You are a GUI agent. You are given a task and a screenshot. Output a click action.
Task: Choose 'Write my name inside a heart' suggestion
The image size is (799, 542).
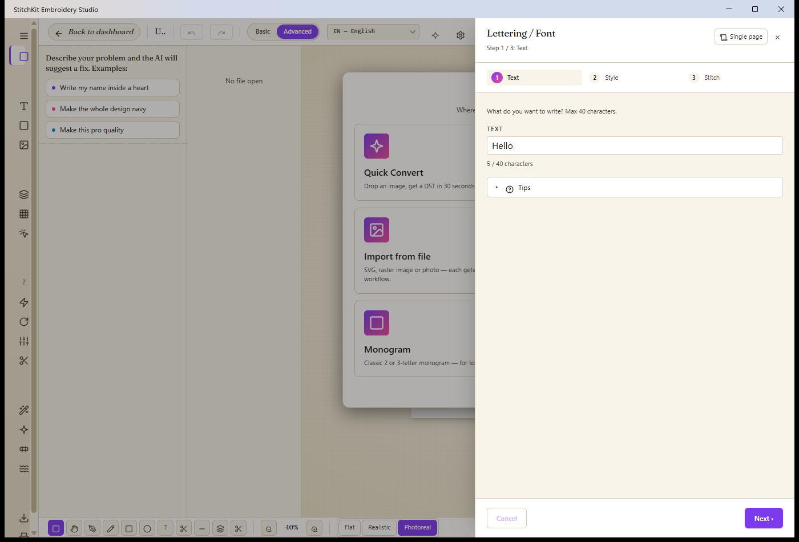pos(112,88)
